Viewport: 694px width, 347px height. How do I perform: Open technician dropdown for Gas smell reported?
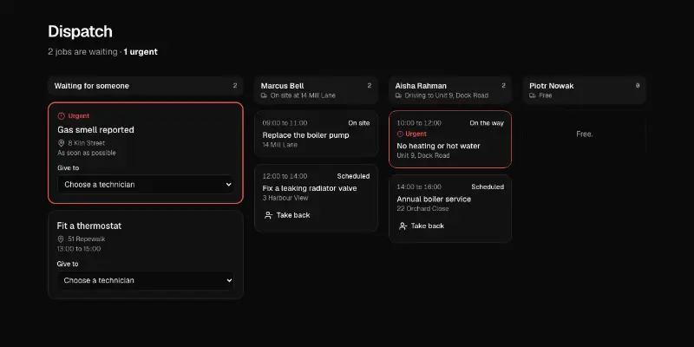pyautogui.click(x=145, y=185)
